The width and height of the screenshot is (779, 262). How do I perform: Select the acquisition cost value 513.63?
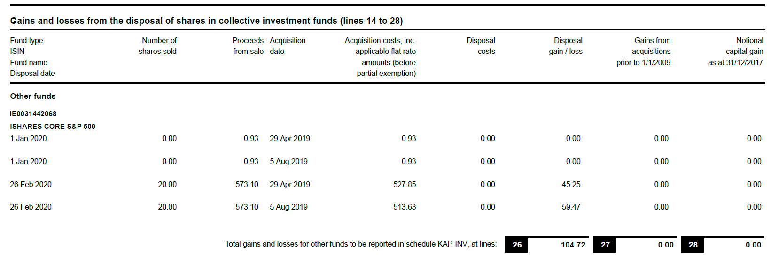405,207
